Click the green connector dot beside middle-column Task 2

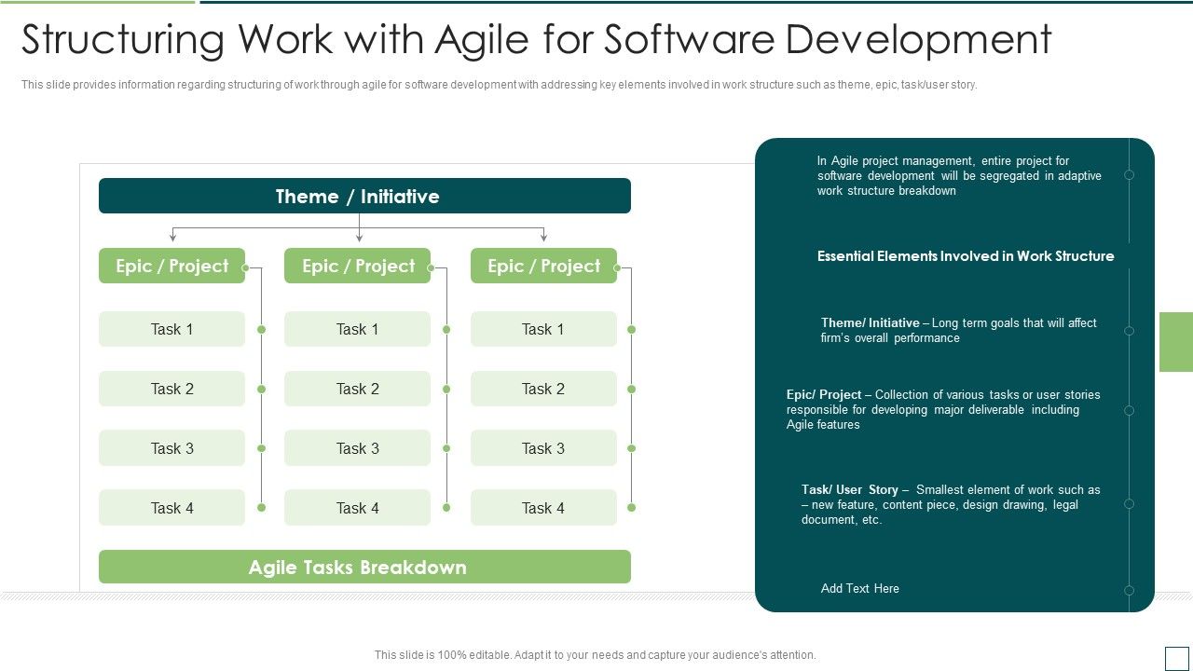pyautogui.click(x=446, y=389)
